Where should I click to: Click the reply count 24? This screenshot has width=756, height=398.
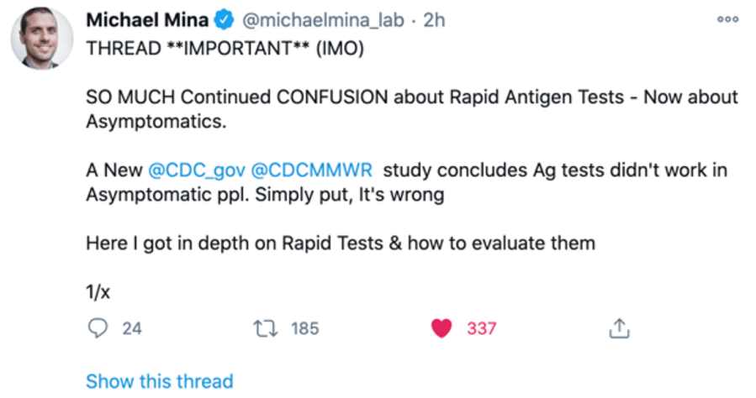[132, 328]
